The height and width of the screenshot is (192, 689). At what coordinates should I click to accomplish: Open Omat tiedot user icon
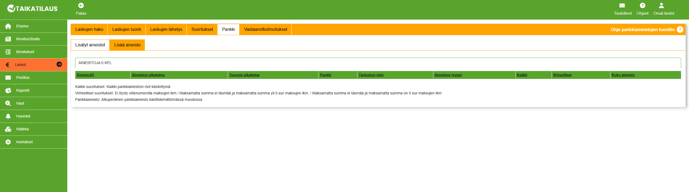[661, 6]
